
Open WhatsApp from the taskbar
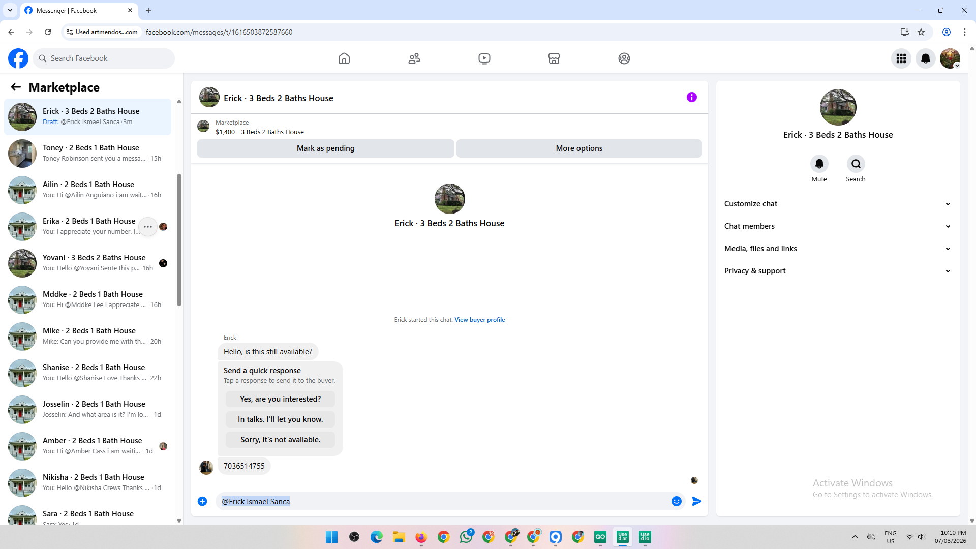click(x=466, y=537)
